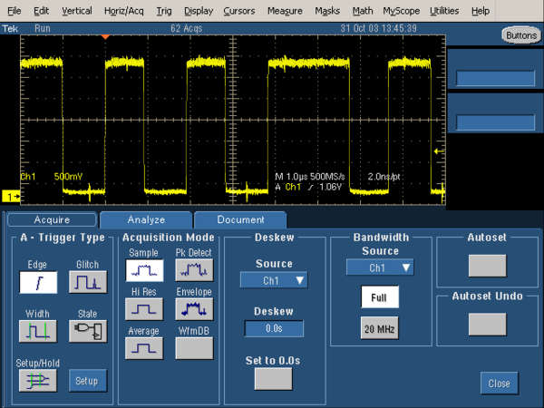Open the Trig menu
This screenshot has width=544, height=408.
point(163,11)
